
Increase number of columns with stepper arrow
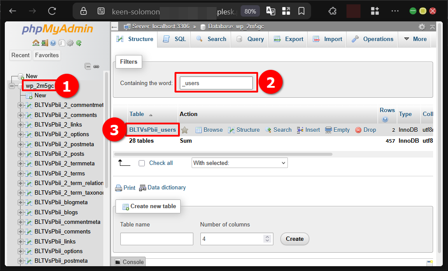click(268, 237)
